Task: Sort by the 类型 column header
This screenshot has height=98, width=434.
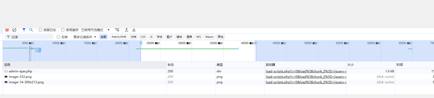Action: click(x=240, y=65)
